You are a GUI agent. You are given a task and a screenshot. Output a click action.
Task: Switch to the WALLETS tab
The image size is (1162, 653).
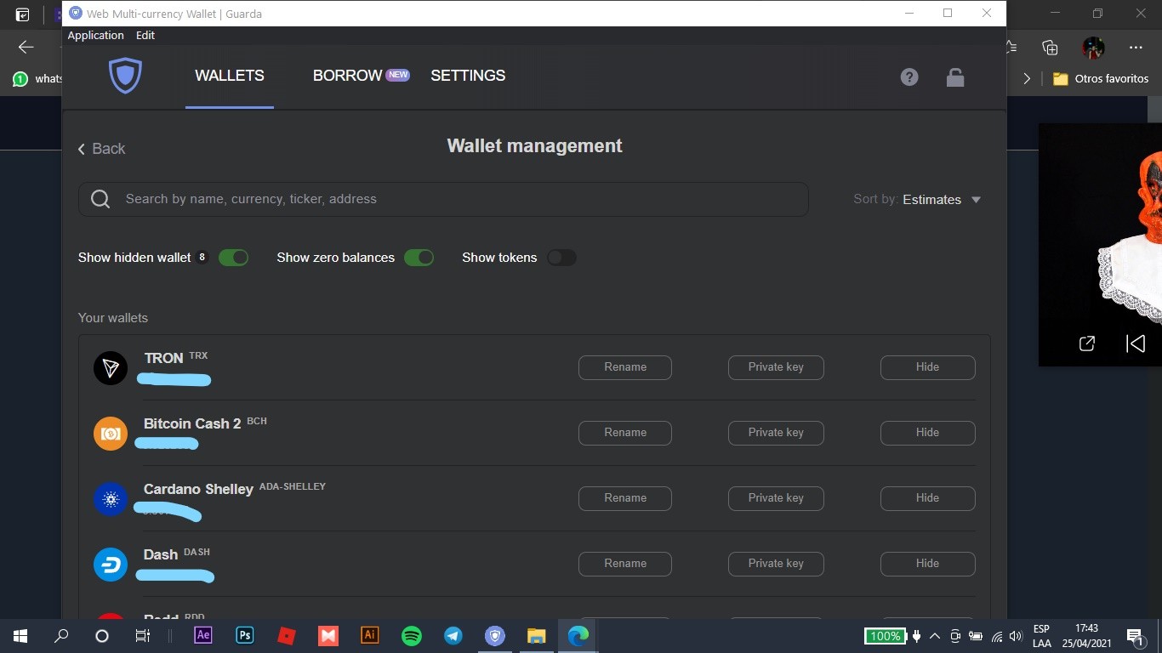pyautogui.click(x=230, y=76)
